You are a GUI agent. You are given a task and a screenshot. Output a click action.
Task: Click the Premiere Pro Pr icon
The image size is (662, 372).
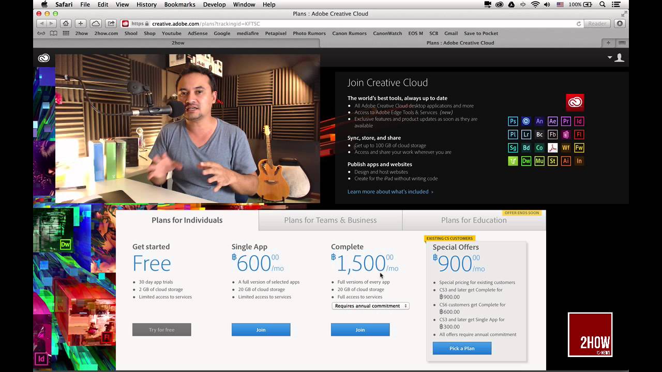566,121
